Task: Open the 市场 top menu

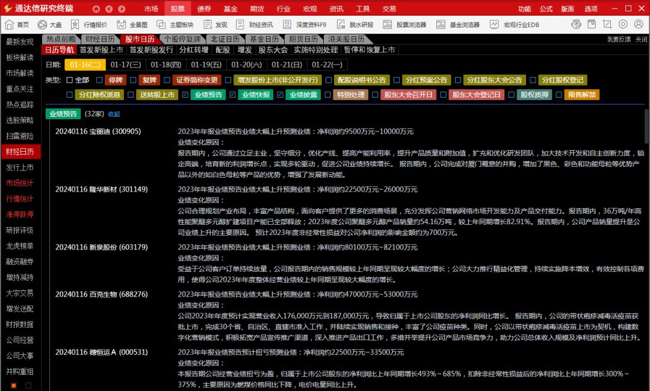Action: click(151, 8)
